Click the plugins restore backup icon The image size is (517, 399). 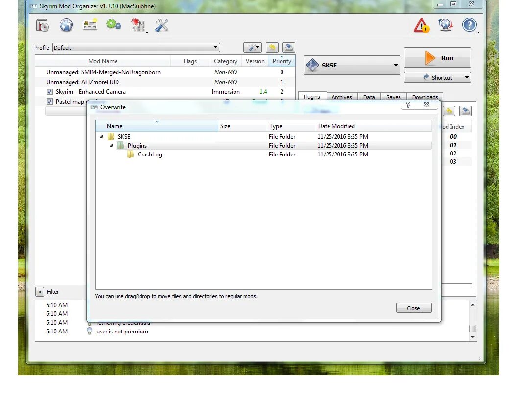449,111
